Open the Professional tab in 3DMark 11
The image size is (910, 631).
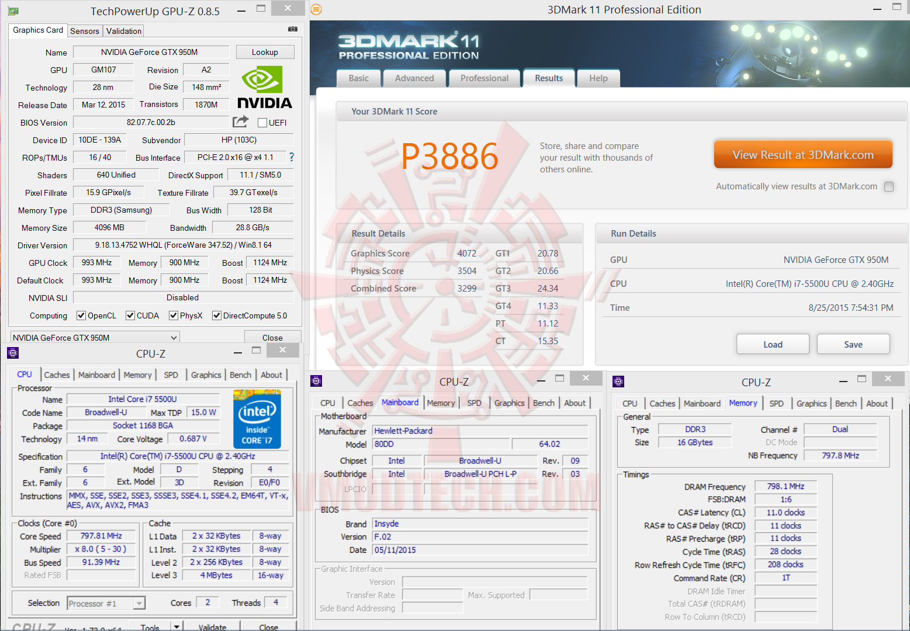pos(485,78)
